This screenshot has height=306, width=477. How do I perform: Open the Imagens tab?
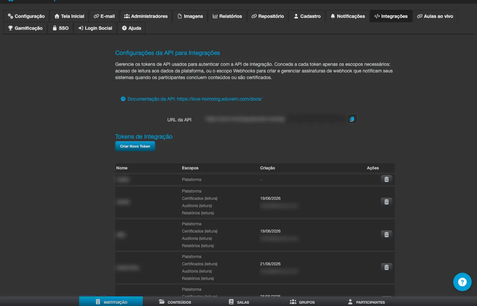tap(190, 16)
